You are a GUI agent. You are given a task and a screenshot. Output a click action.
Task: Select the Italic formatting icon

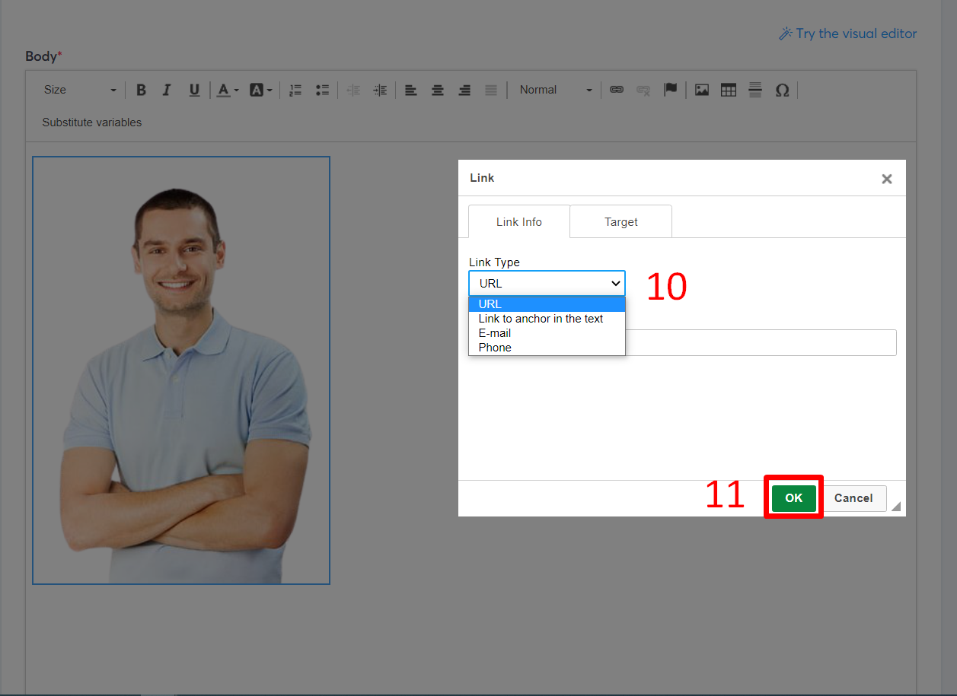167,90
